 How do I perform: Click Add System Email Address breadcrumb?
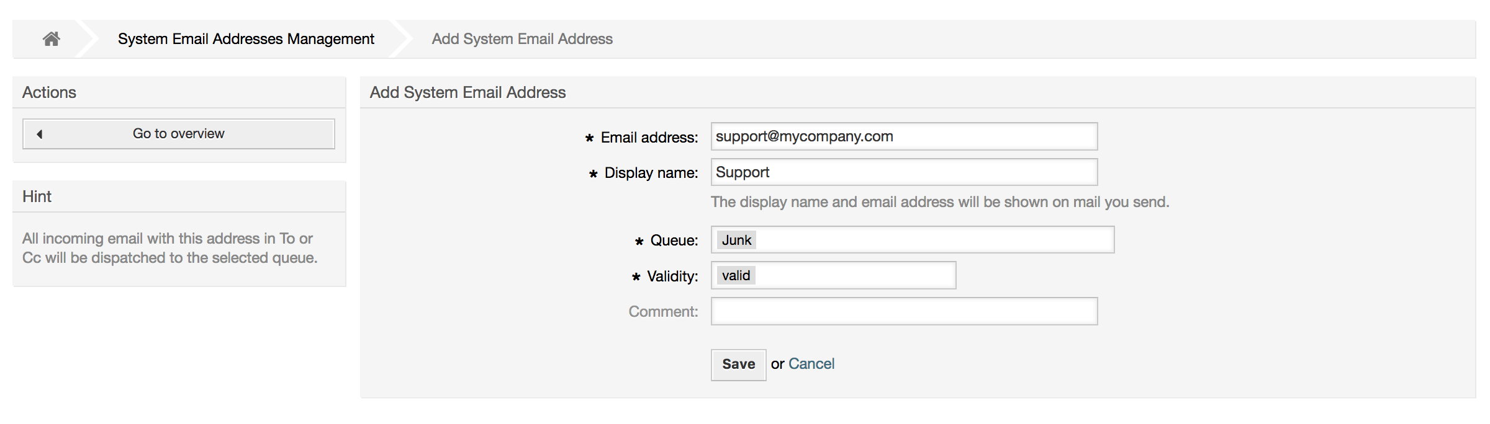522,38
